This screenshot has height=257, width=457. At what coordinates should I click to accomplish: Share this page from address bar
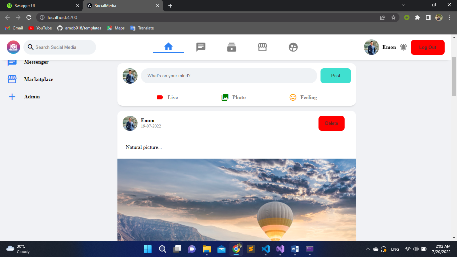[383, 17]
